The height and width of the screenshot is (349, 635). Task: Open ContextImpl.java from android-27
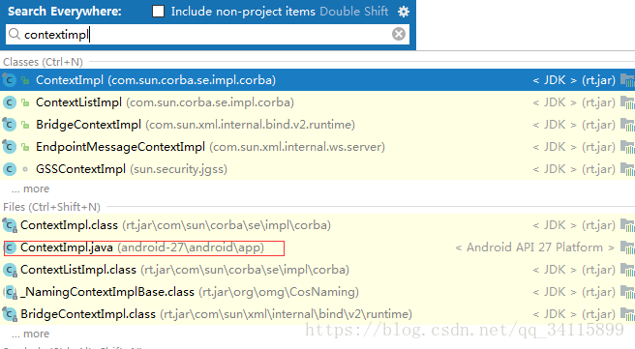(317, 247)
